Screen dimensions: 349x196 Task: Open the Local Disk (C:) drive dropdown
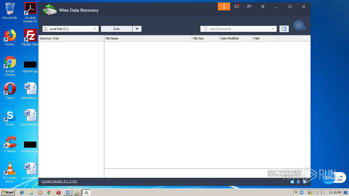pos(70,29)
